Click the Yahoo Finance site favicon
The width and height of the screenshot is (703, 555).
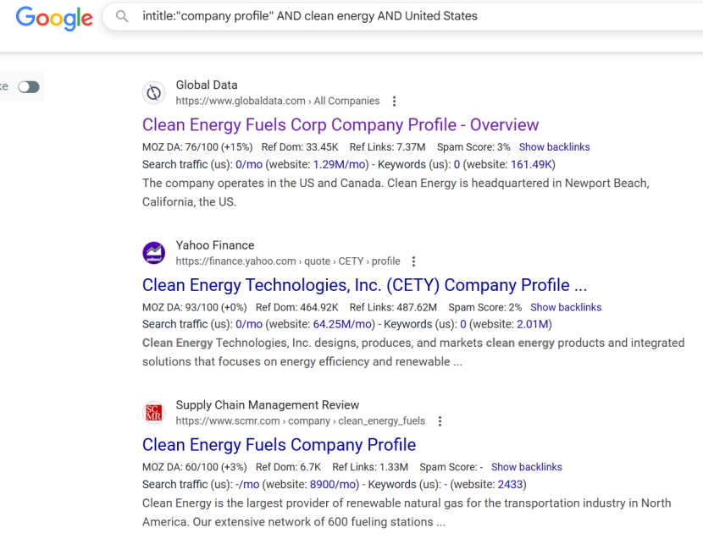click(153, 253)
